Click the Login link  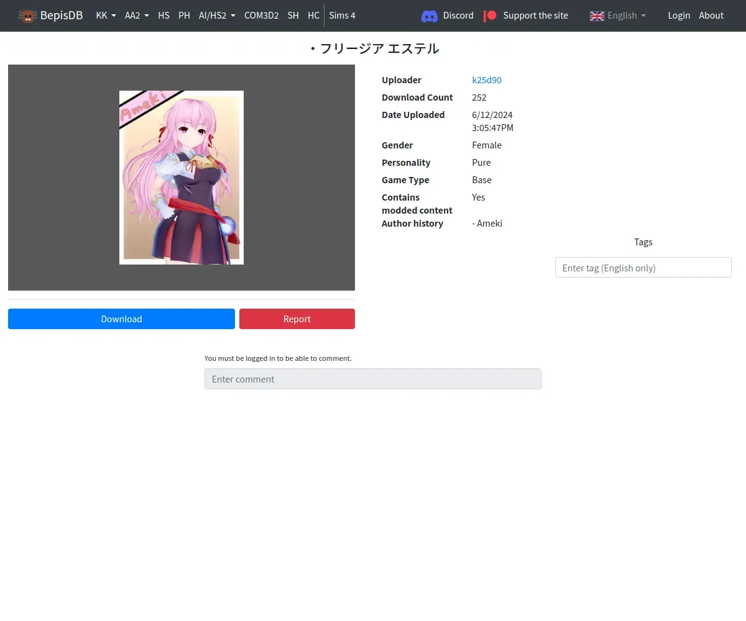click(679, 16)
